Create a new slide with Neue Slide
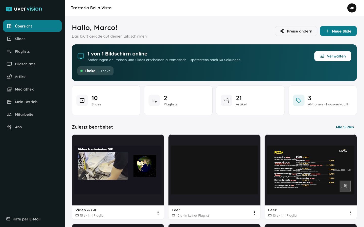 [x=338, y=31]
